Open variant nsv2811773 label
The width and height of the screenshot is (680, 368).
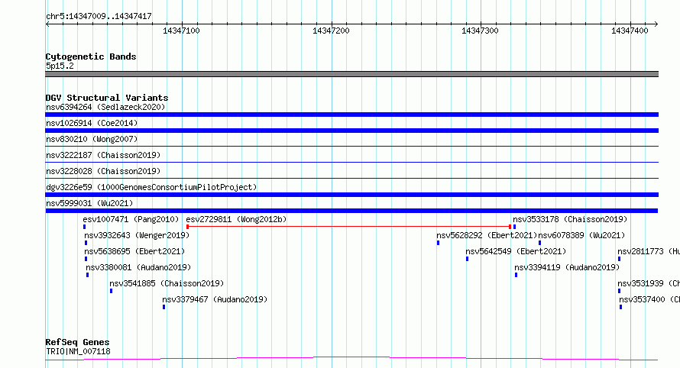(x=649, y=251)
